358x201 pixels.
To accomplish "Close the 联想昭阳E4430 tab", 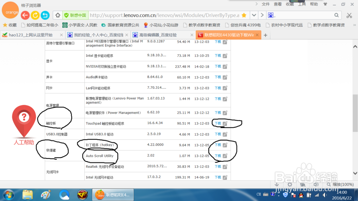I will click(x=257, y=35).
